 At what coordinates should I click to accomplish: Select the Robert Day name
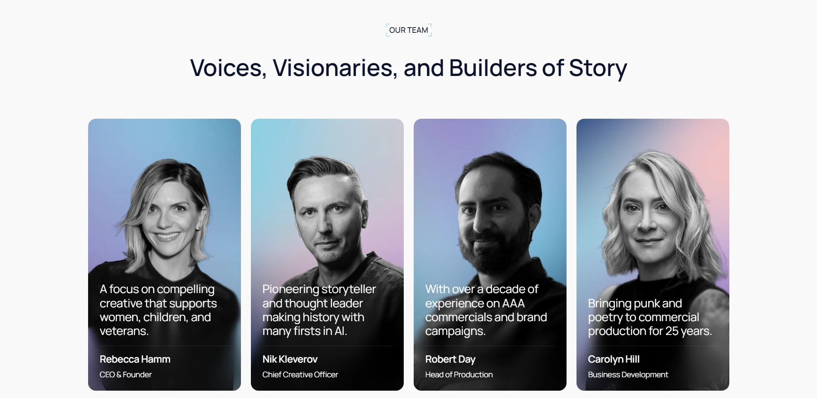pyautogui.click(x=450, y=359)
